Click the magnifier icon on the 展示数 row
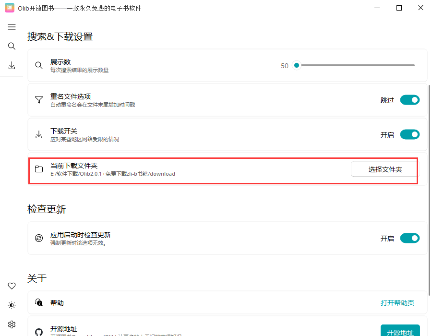 [39, 65]
